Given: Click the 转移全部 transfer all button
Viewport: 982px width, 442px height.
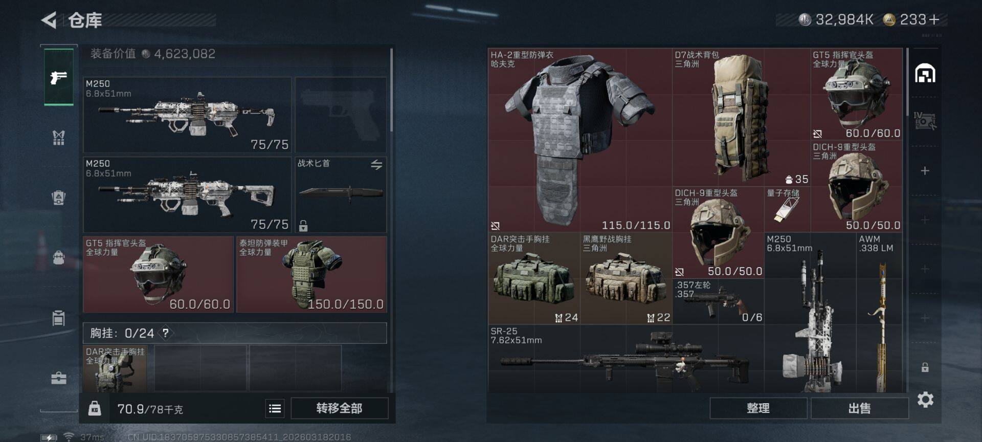Looking at the screenshot, I should tap(340, 408).
